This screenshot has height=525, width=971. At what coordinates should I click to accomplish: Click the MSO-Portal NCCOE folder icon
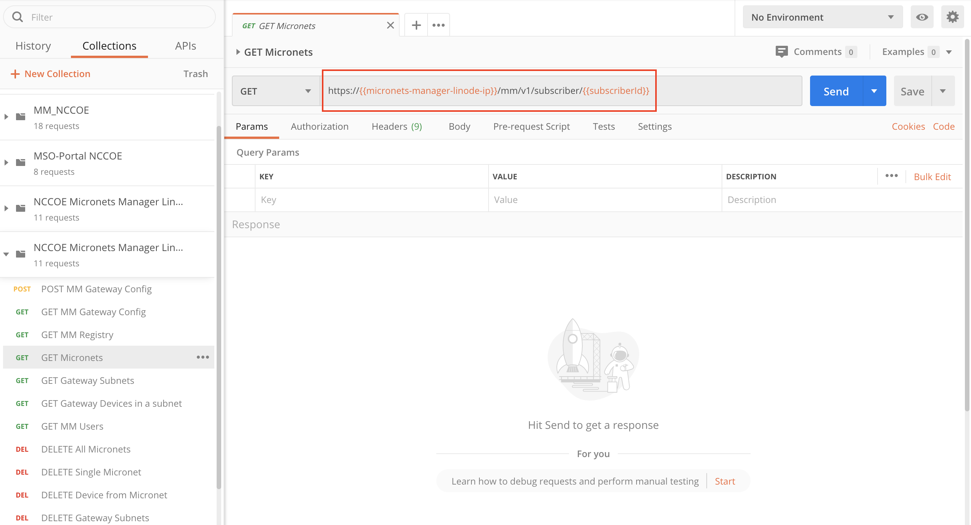click(x=21, y=162)
